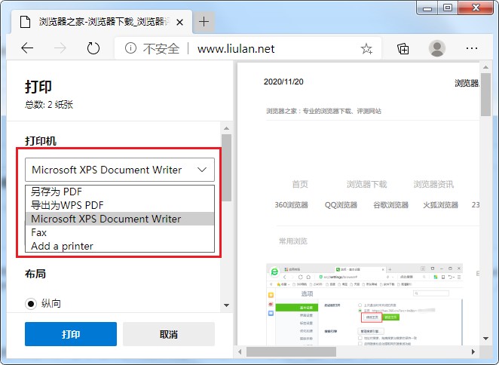Select the 浏览器之家 browser tab
The width and height of the screenshot is (499, 365).
point(102,22)
